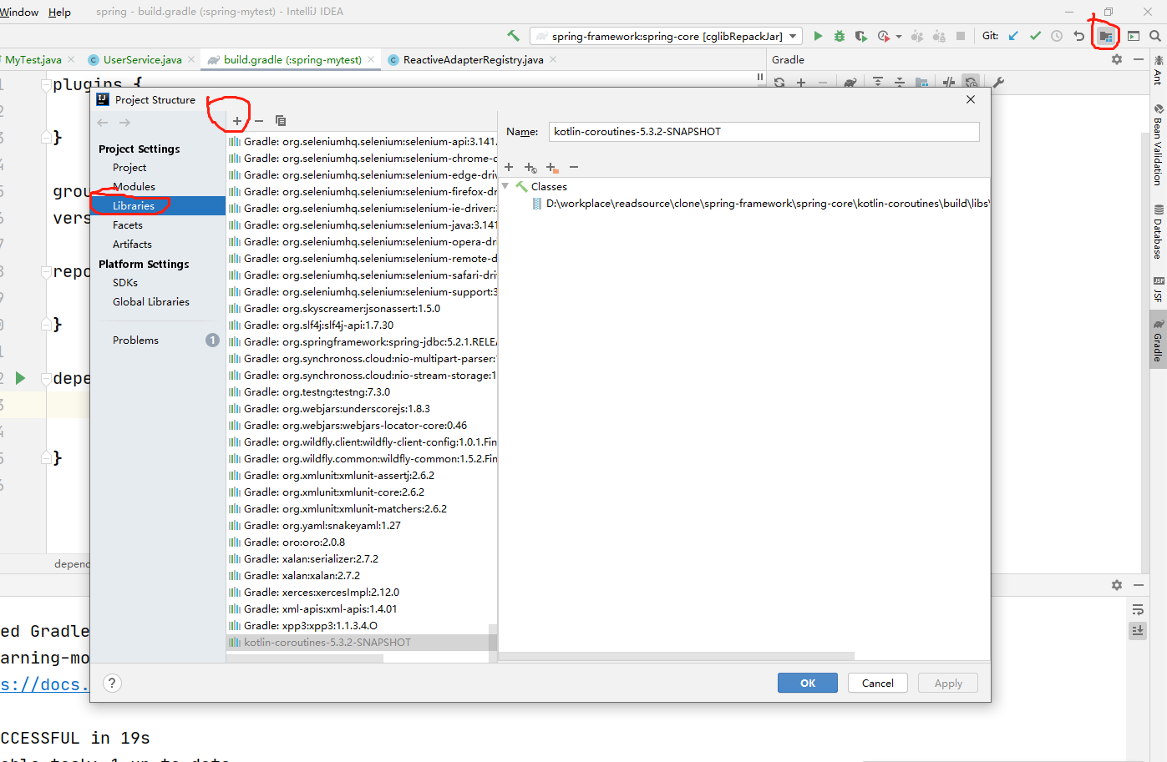Remove selected library with minus icon
1167x762 pixels.
(x=259, y=121)
